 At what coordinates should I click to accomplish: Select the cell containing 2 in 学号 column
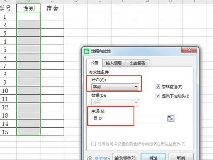pyautogui.click(x=8, y=24)
